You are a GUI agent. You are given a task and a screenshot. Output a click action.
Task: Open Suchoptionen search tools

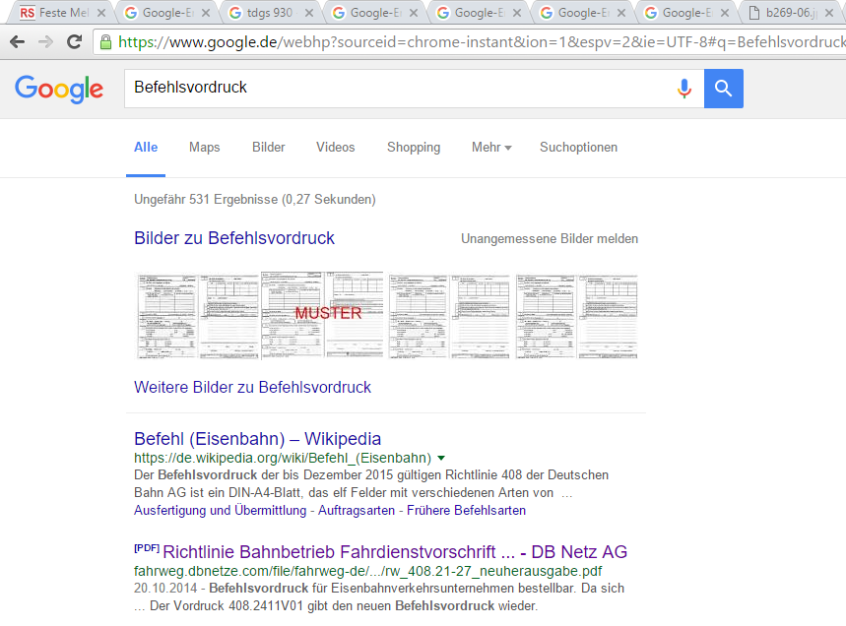click(578, 148)
